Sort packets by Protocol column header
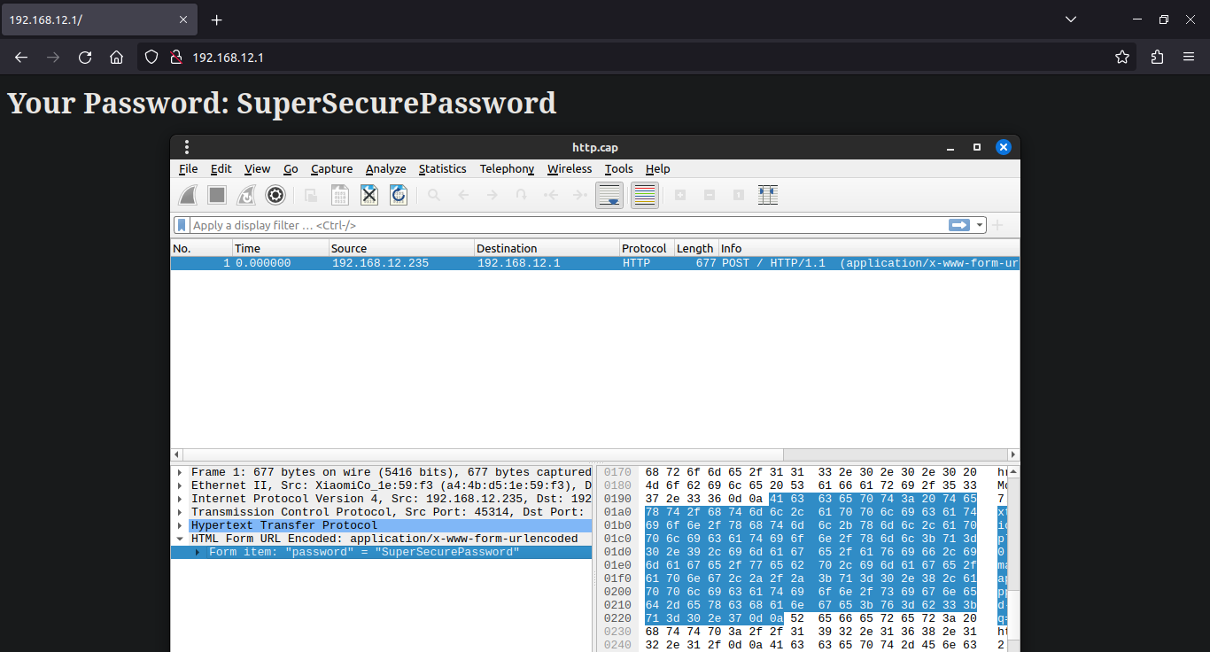The height and width of the screenshot is (652, 1210). point(645,248)
